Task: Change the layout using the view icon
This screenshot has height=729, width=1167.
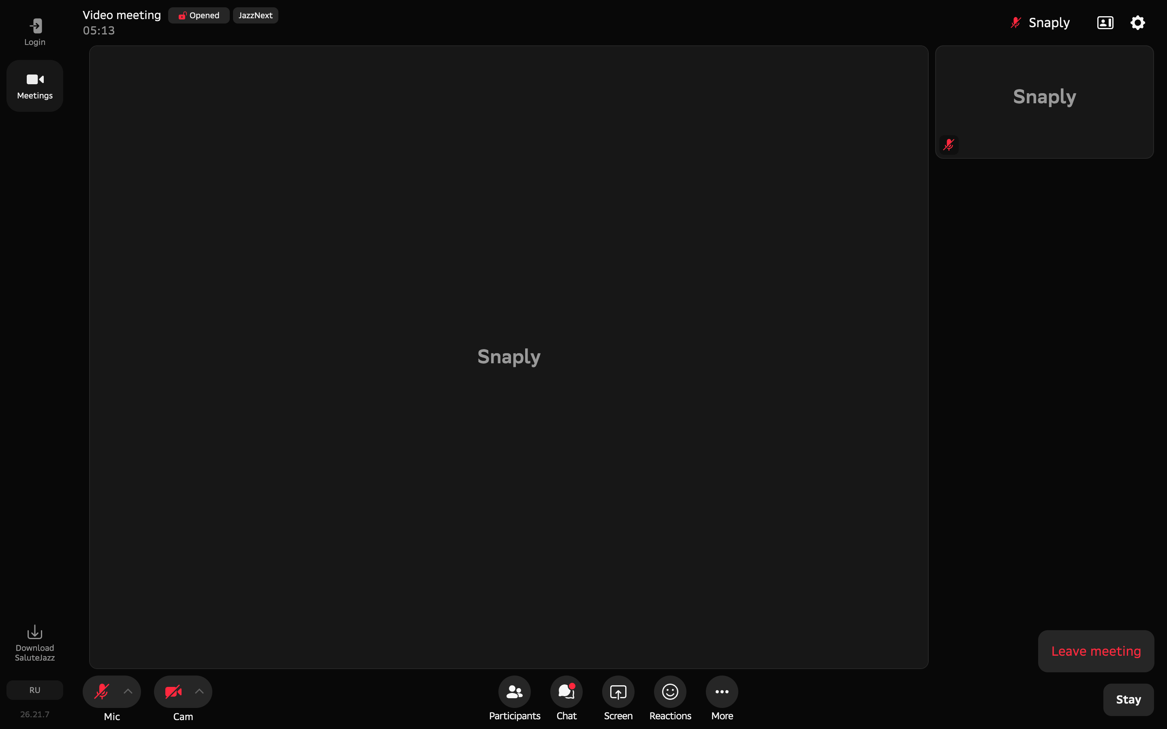Action: [x=1105, y=23]
